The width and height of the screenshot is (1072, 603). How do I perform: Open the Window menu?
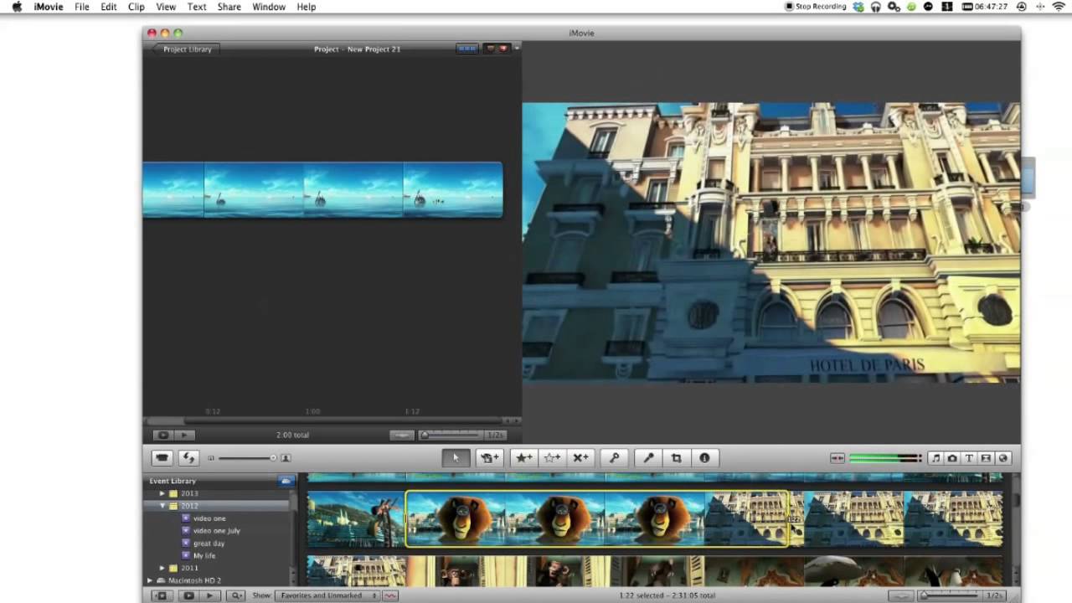pos(269,7)
